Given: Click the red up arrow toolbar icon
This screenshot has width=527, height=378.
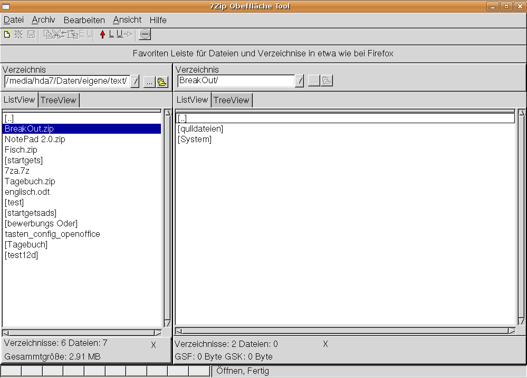Looking at the screenshot, I should pos(102,35).
